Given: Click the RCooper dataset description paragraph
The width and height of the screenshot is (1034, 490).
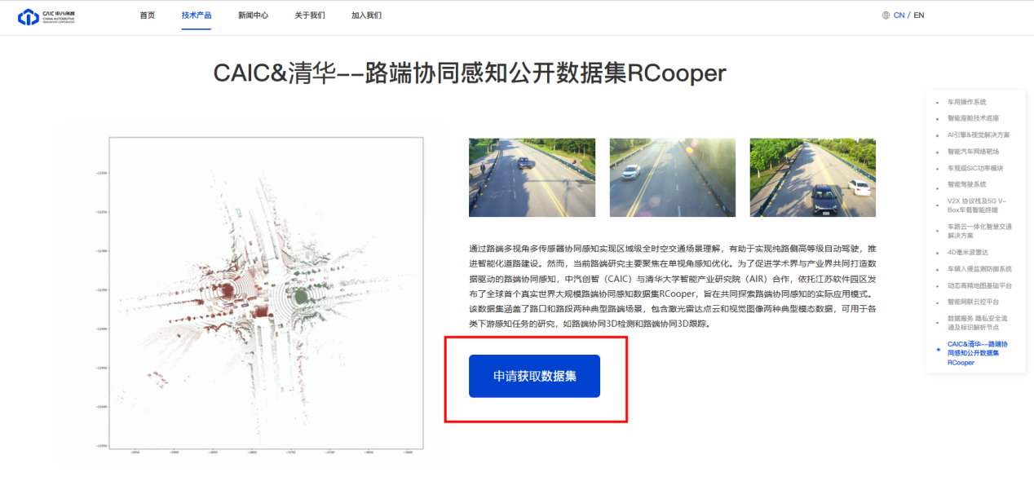Looking at the screenshot, I should [673, 285].
